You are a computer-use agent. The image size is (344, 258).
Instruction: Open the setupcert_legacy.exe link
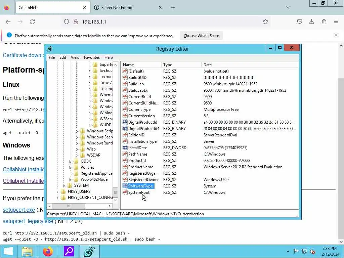tap(28, 221)
